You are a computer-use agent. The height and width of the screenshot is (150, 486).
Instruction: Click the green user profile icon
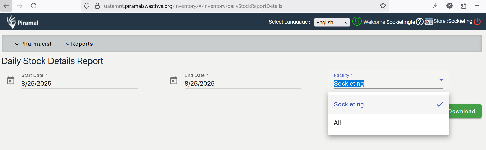pos(357,21)
